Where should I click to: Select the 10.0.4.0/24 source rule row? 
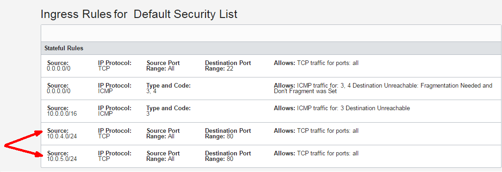pyautogui.click(x=271, y=133)
